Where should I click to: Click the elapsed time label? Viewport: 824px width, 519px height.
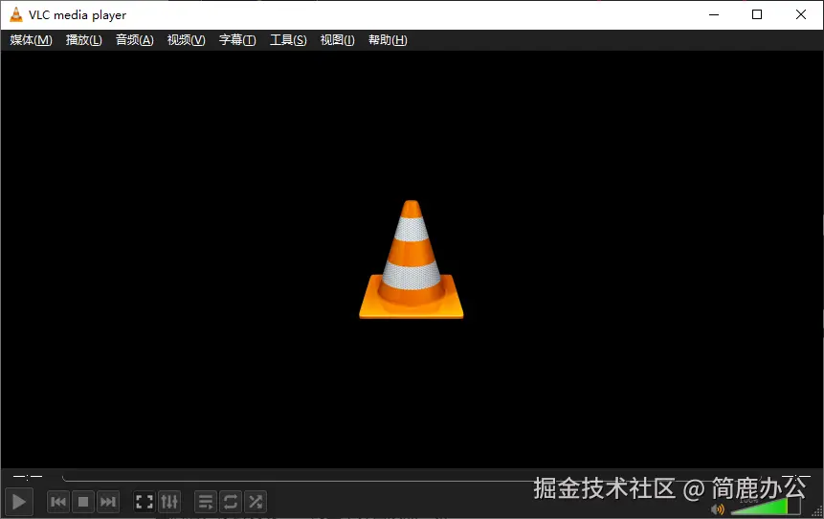(28, 477)
